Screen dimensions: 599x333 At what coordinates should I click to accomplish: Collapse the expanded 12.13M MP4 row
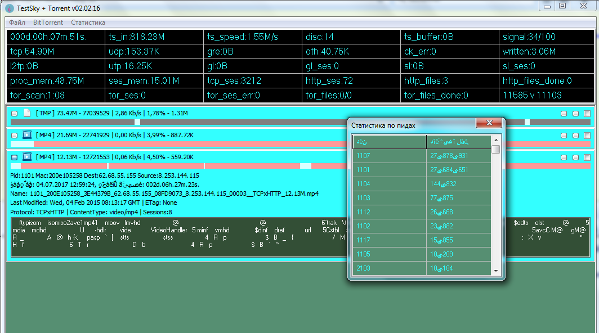tap(15, 157)
